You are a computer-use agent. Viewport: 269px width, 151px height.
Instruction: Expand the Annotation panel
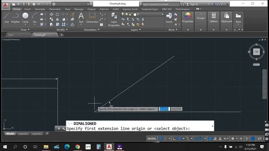pos(92,30)
